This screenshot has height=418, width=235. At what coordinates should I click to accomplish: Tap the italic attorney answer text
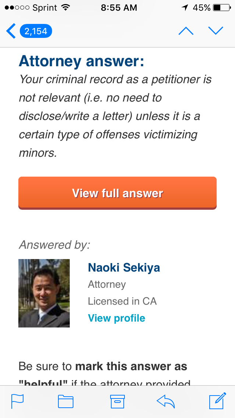[115, 116]
